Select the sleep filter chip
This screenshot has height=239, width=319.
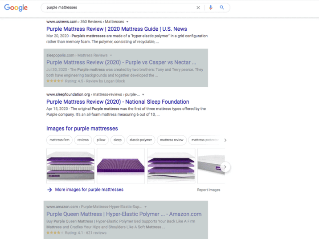(x=117, y=140)
